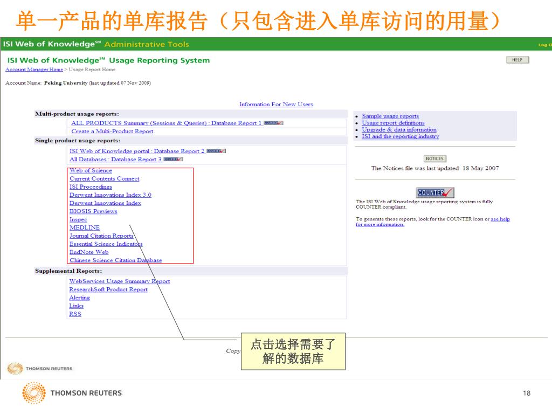The width and height of the screenshot is (552, 414).
Task: Click Peking University account name text
Action: pos(66,82)
